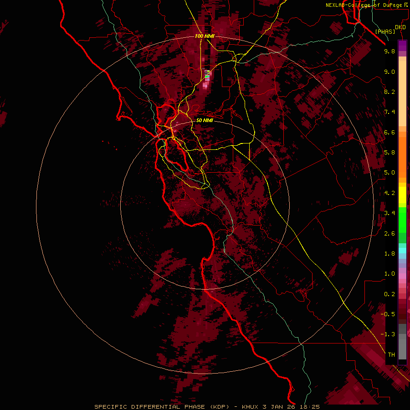Click the 4.2 value on the scale

pos(389,193)
